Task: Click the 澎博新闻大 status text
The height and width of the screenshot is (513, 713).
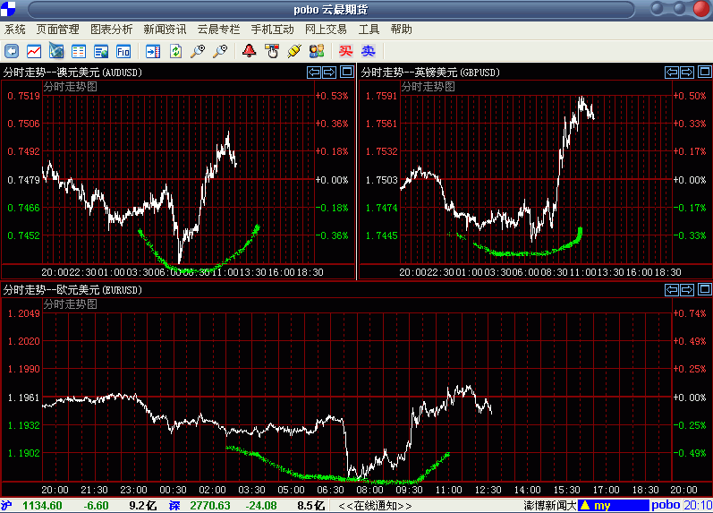Action: [550, 506]
